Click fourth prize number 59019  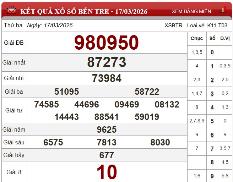(147, 117)
